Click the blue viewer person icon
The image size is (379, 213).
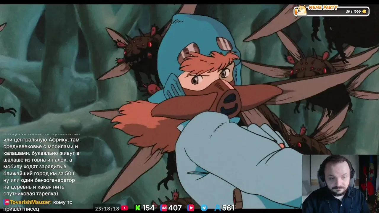[x=218, y=208]
